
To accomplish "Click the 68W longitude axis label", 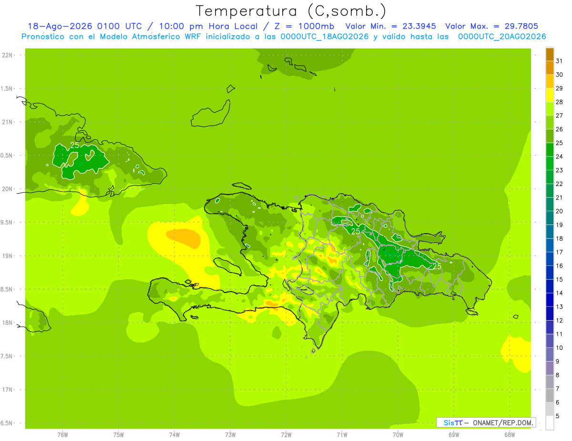I will (510, 435).
